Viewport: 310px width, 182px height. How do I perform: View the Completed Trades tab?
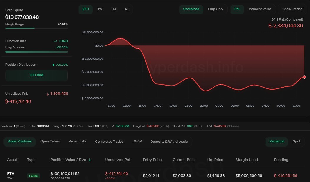pos(109,142)
